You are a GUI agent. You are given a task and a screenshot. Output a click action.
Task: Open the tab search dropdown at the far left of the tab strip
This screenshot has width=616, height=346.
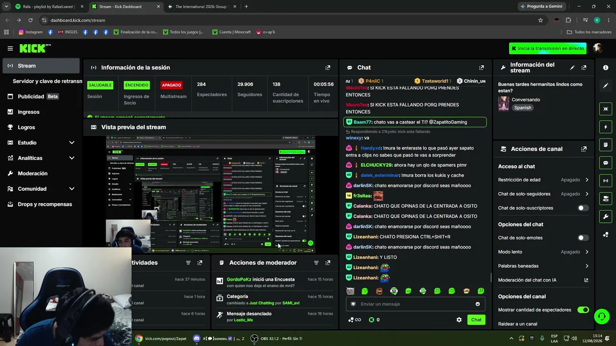[x=6, y=7]
